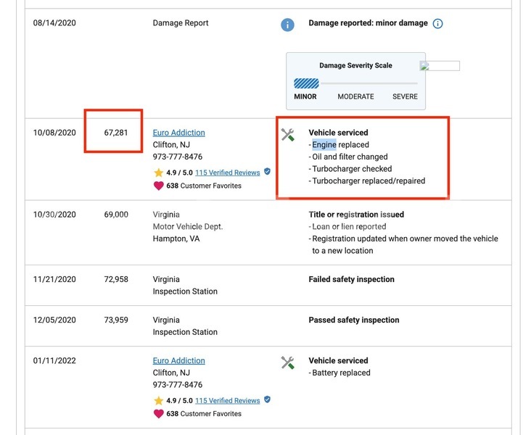The width and height of the screenshot is (523, 435).
Task: Open the Euro Addiction link dated 10/08/2020
Action: [178, 133]
